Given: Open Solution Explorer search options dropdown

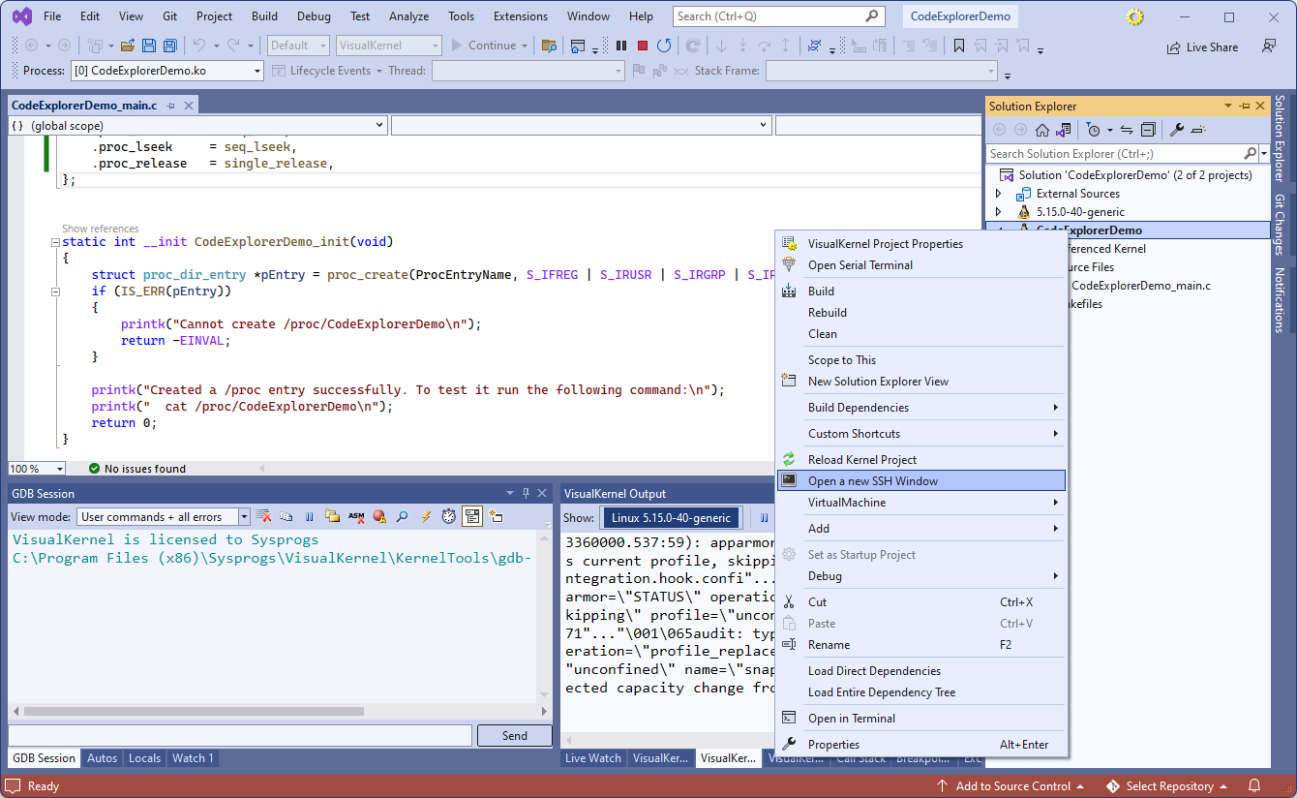Looking at the screenshot, I should (1264, 154).
